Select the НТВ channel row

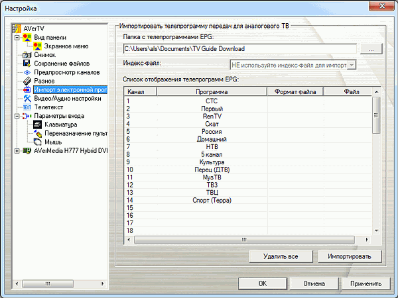[248, 147]
